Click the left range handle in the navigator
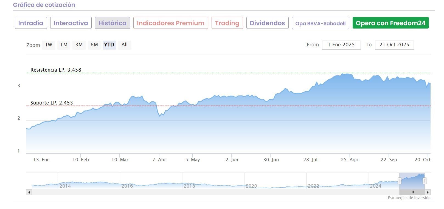The width and height of the screenshot is (444, 209). coord(400,181)
